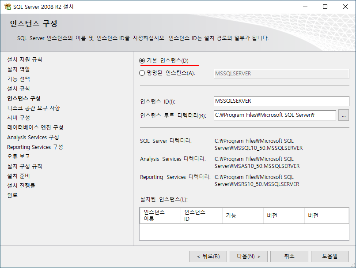This screenshot has width=356, height=268.
Task: Click the 인스턴스 ID input field
Action: (281, 101)
